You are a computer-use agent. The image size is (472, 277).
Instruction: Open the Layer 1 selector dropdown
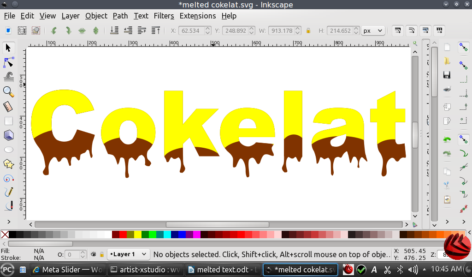point(128,254)
